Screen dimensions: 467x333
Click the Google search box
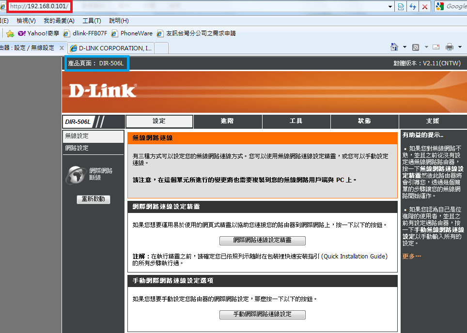tap(456, 7)
